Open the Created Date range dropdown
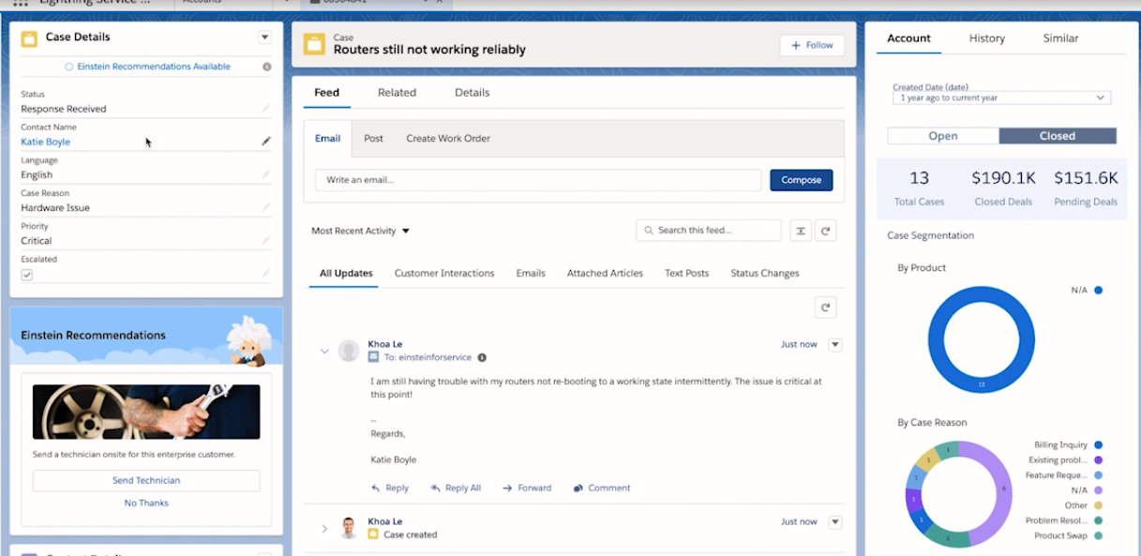The width and height of the screenshot is (1141, 556). (1000, 98)
